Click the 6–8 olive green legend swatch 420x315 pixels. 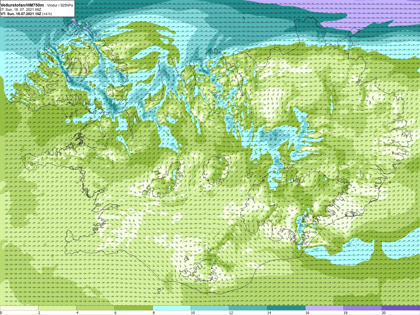tap(134, 308)
